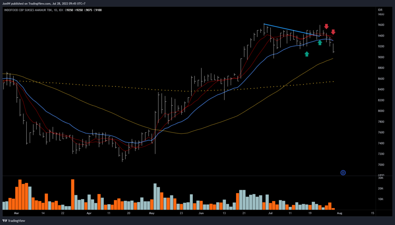Click the yellow dotted moving average line
The height and width of the screenshot is (225, 395).
(x=116, y=88)
